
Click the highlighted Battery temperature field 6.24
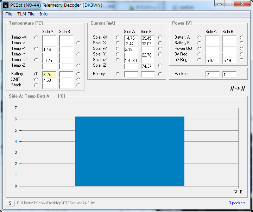(x=49, y=74)
